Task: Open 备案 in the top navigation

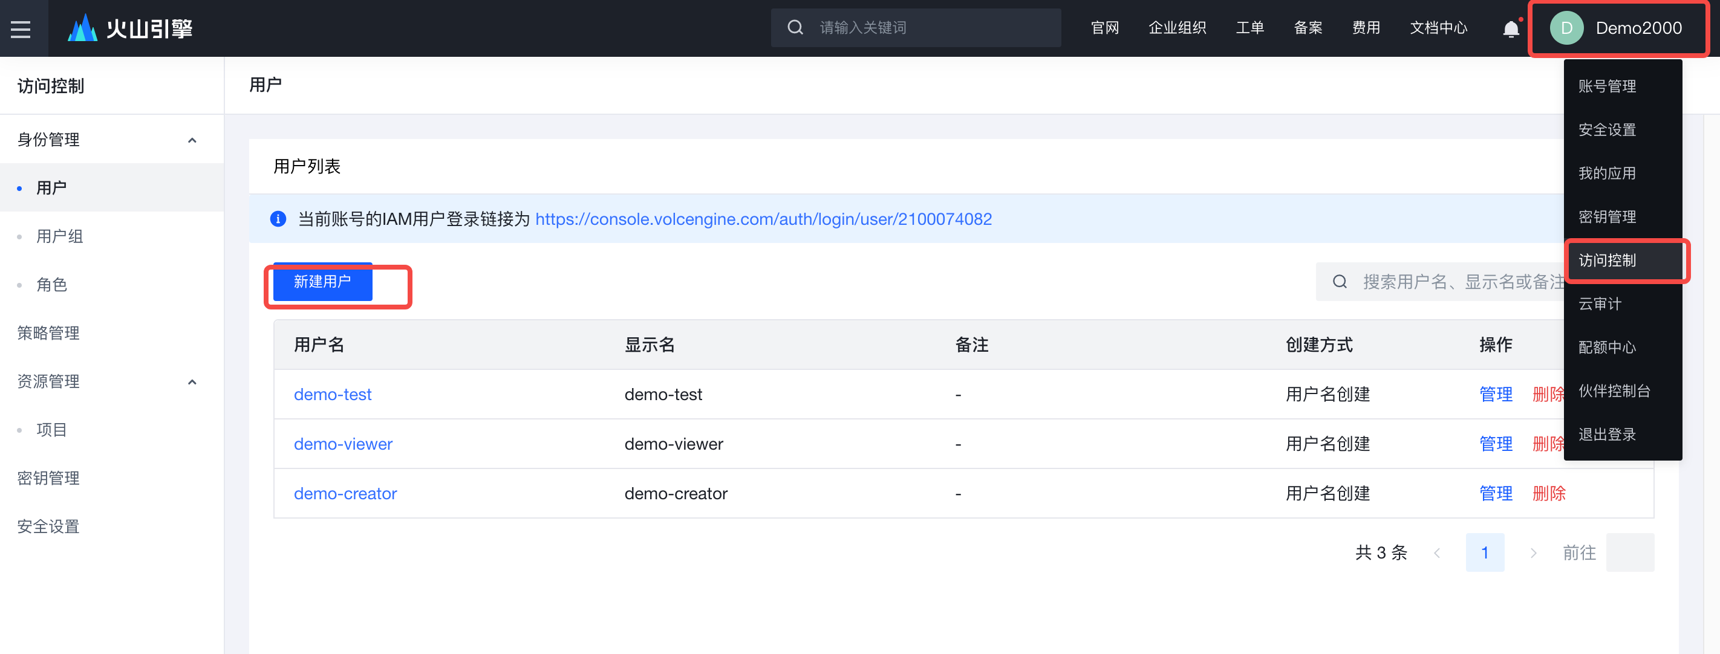Action: [x=1308, y=28]
